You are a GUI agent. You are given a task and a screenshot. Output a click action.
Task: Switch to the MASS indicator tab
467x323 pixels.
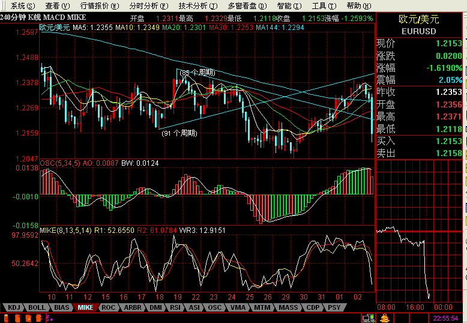point(288,307)
